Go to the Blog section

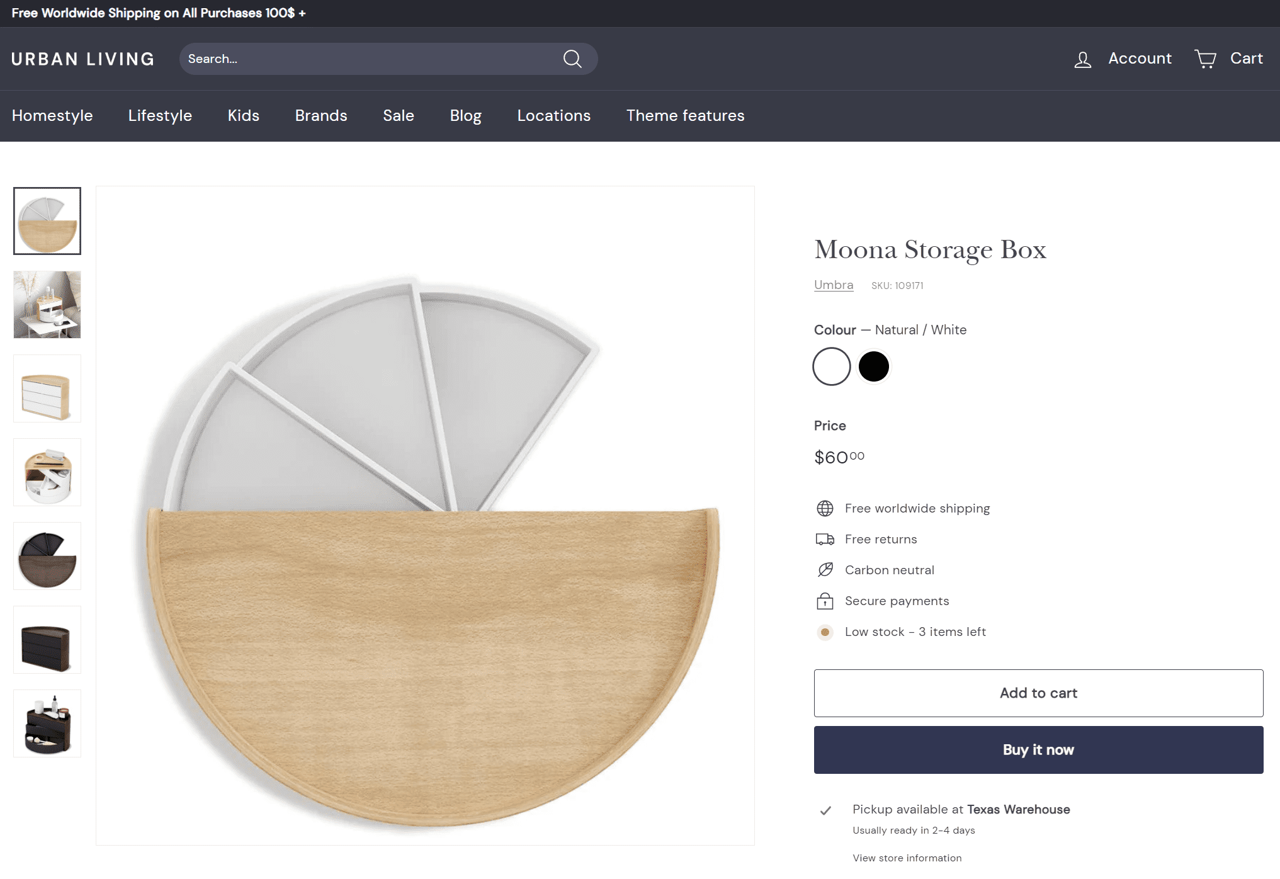(x=465, y=116)
